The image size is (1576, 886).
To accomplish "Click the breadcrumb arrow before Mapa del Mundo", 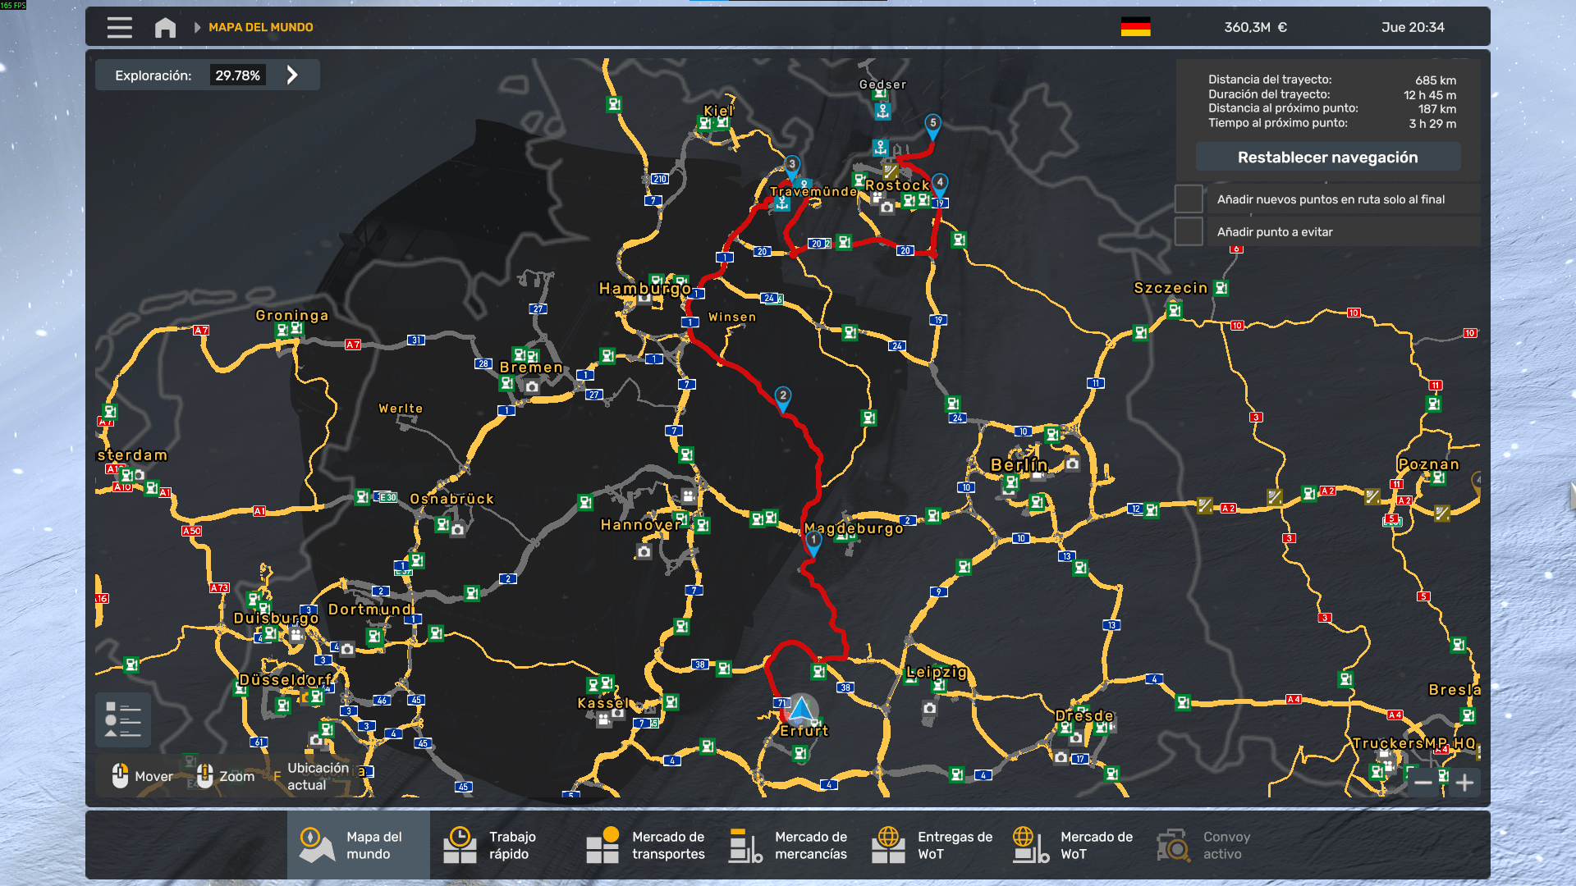I will (197, 28).
